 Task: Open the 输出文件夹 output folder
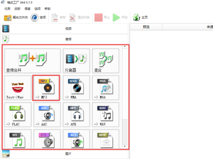click(x=16, y=18)
